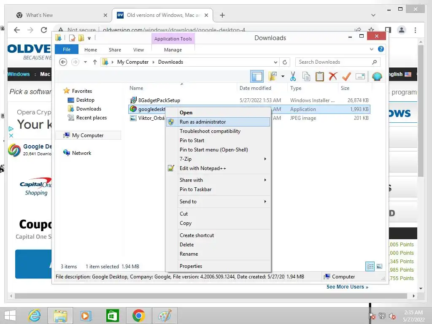This screenshot has width=432, height=324.
Task: Choose Rename from the context menu
Action: pos(218,254)
